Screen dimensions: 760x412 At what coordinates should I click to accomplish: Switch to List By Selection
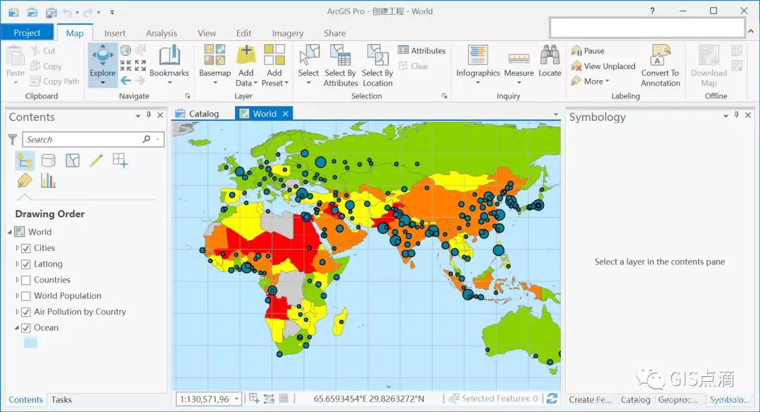(72, 160)
